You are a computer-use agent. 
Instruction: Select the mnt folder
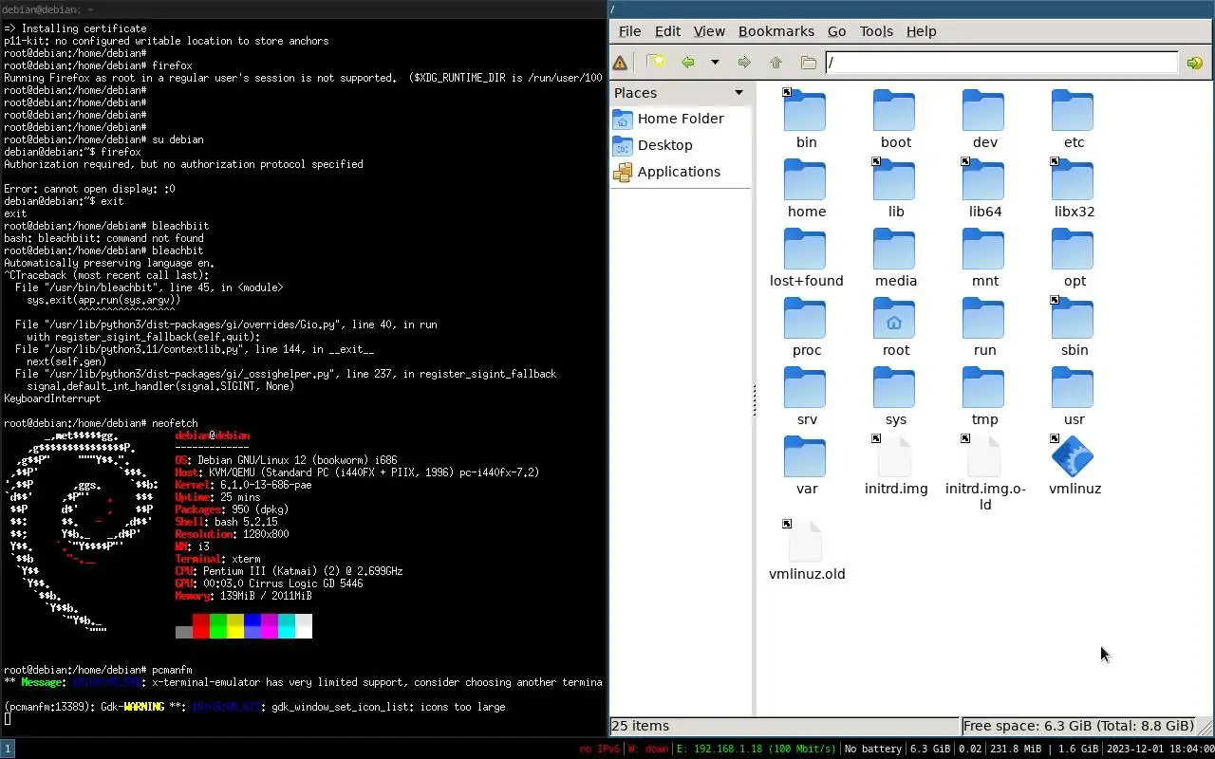[x=983, y=250]
